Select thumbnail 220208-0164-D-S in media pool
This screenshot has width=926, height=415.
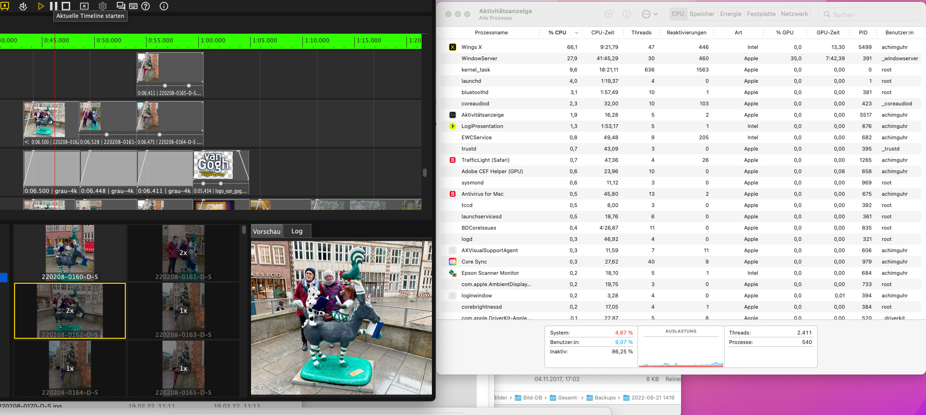coord(70,368)
